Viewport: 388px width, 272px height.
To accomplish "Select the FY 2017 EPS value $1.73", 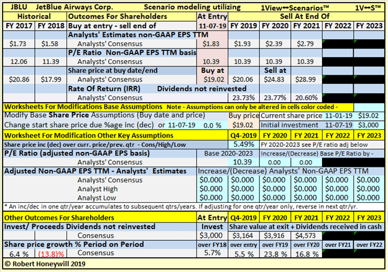I will pyautogui.click(x=18, y=44).
